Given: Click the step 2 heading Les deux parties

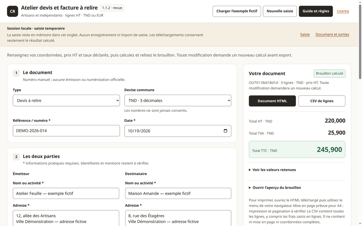Looking at the screenshot, I should 41,156.
